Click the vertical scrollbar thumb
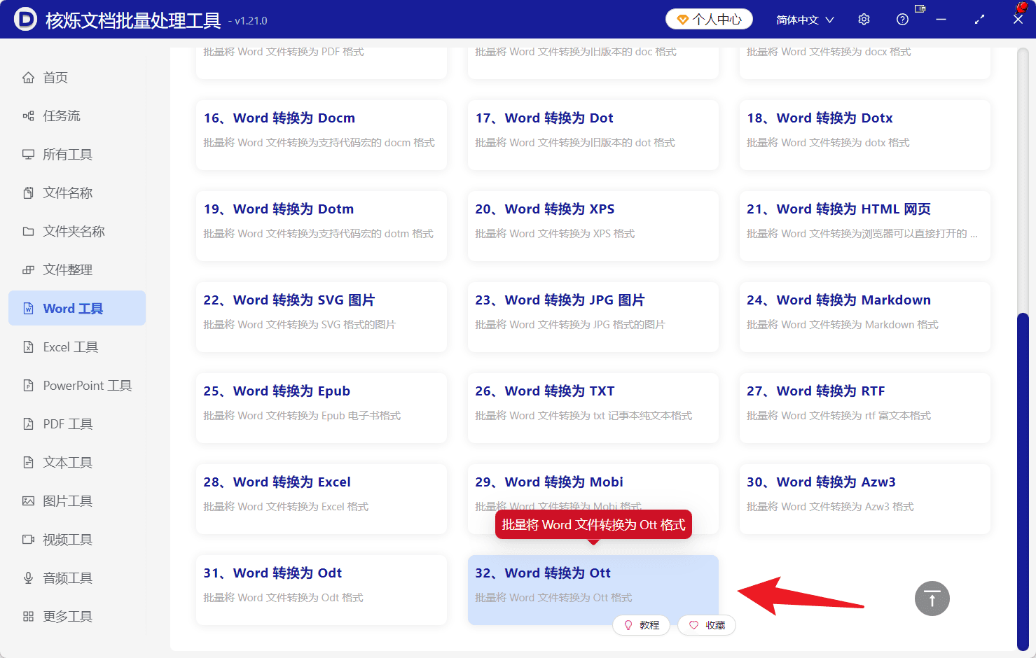1036x658 pixels. [x=1023, y=481]
